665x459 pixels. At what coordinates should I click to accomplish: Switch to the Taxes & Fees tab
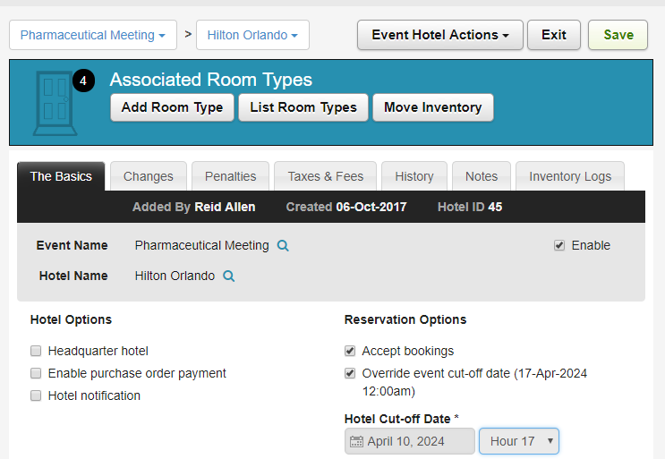[x=325, y=176]
